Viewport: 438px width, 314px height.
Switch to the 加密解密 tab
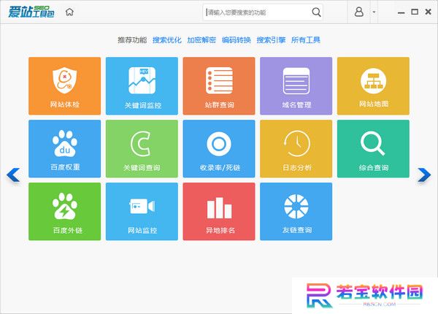201,40
